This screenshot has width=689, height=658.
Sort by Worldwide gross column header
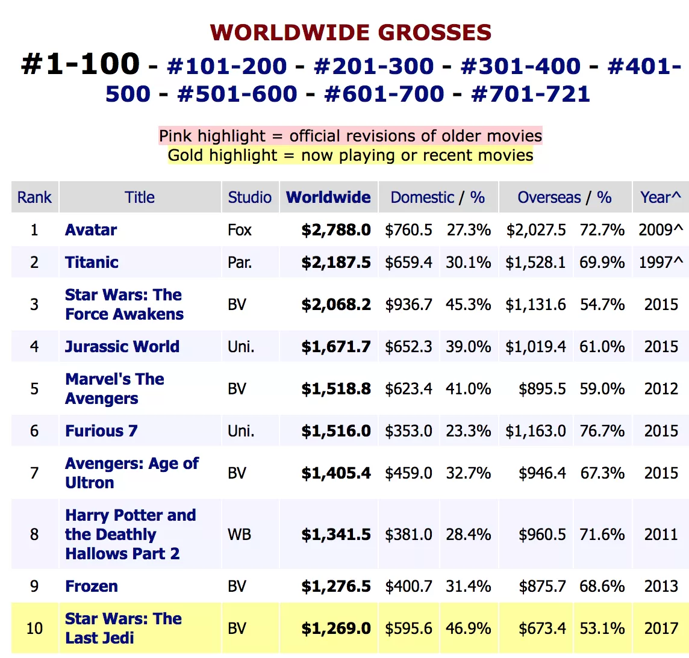click(328, 197)
